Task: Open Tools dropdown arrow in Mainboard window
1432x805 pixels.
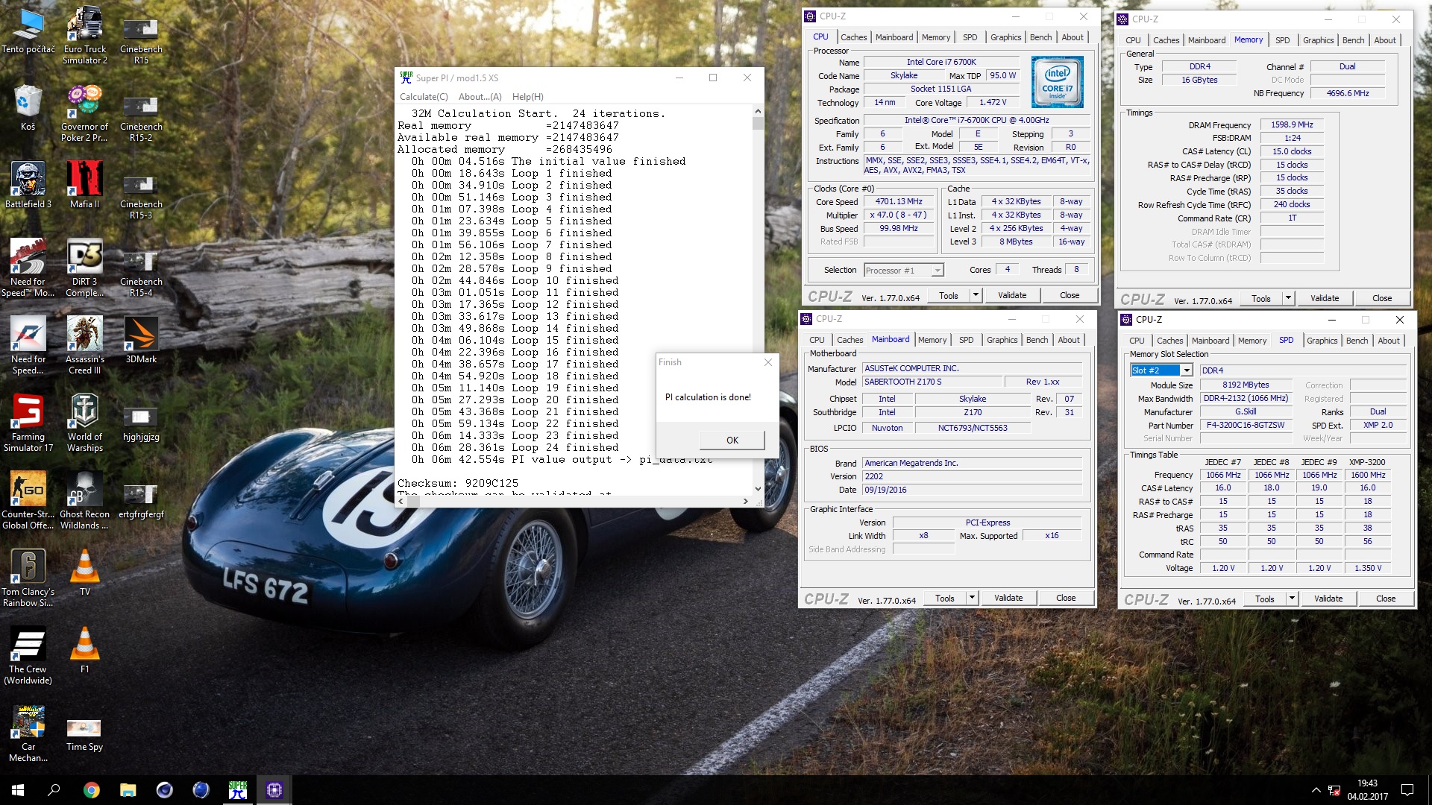Action: (971, 598)
